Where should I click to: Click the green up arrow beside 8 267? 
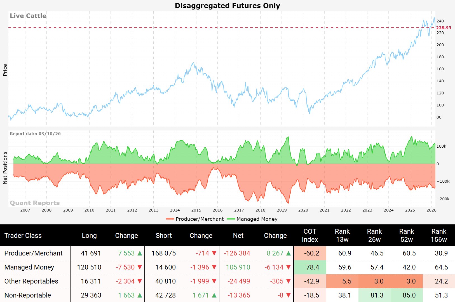[289, 253]
